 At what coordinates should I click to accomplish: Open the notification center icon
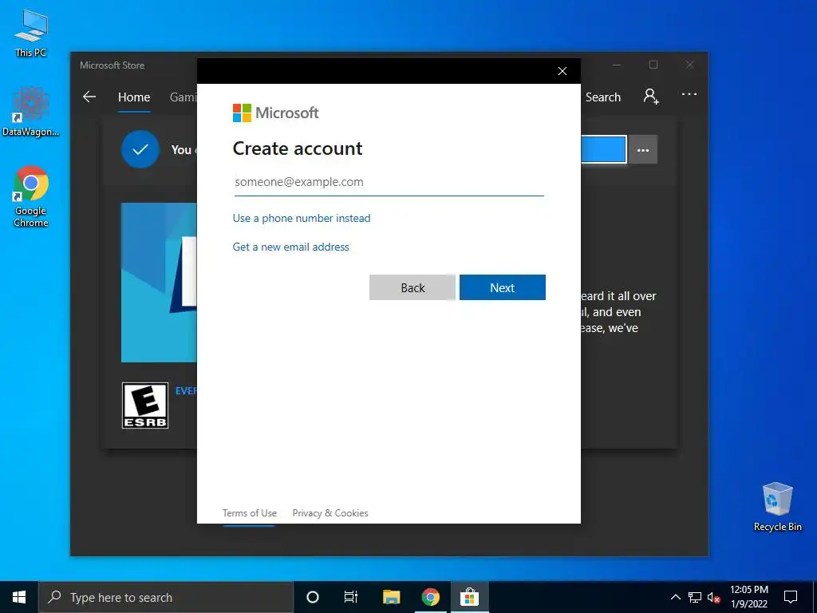click(x=791, y=597)
